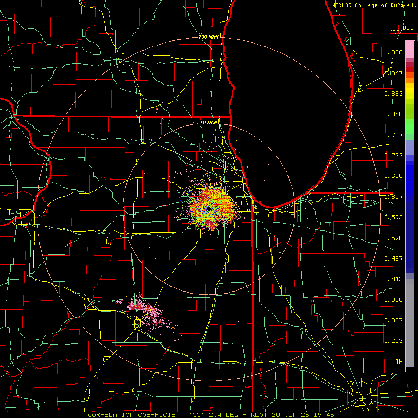Click the 0.307 scale value
The height and width of the screenshot is (418, 418).
point(393,320)
